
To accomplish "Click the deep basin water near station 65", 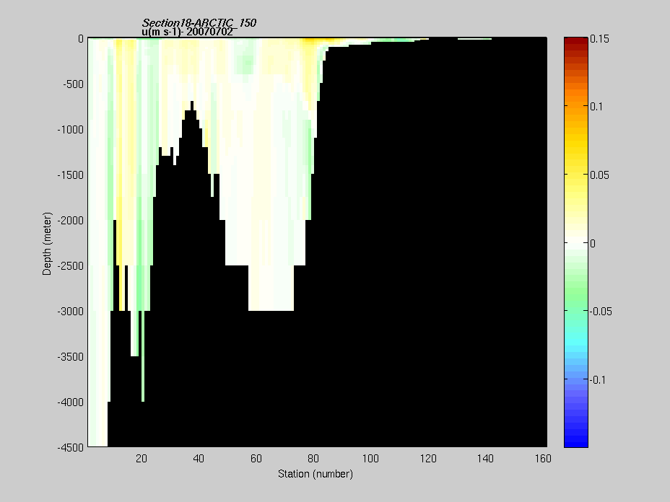I will click(271, 288).
